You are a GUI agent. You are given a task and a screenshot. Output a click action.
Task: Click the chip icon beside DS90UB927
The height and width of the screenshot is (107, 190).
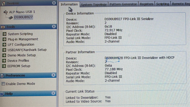point(11,18)
